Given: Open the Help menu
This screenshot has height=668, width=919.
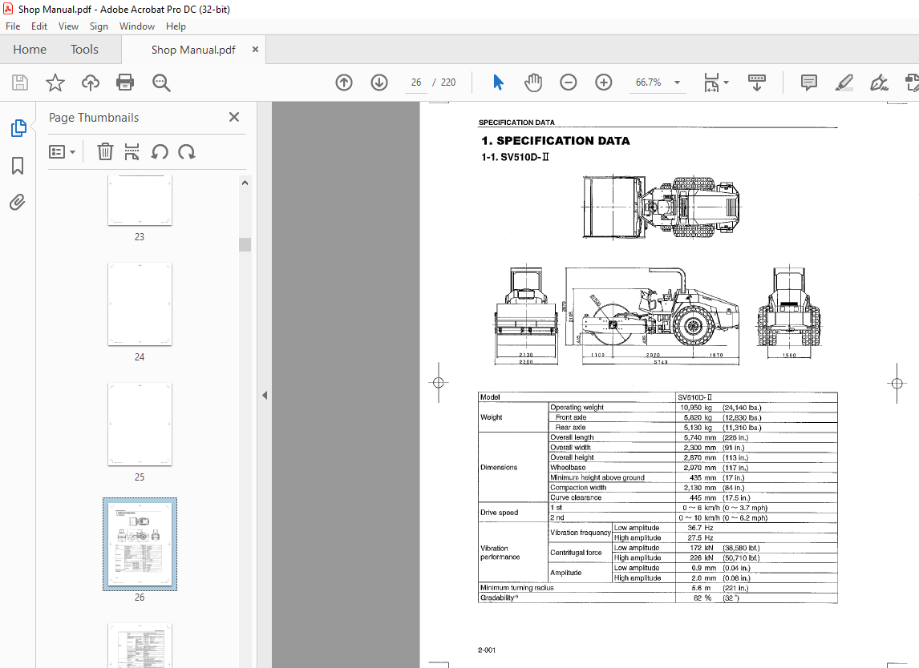Looking at the screenshot, I should (176, 26).
